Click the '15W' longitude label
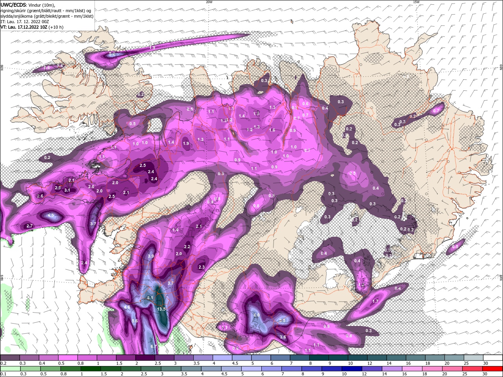Screen dimensions: 503x377 coord(416,2)
